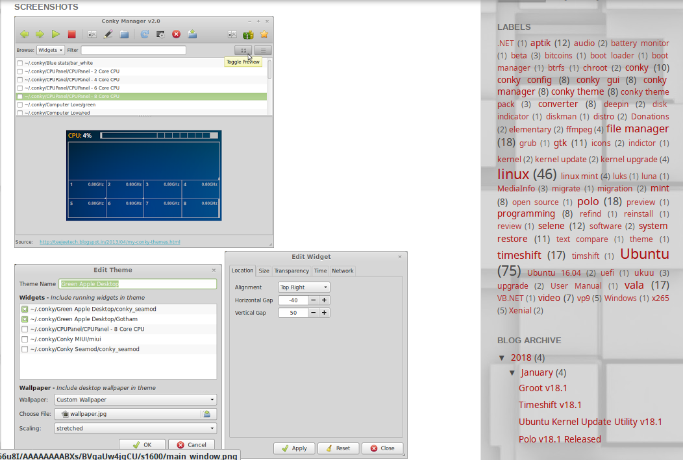
Task: Click the pencil edit text file icon
Action: 108,34
